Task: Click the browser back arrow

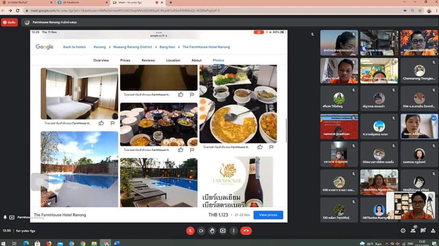Action: pyautogui.click(x=3, y=11)
